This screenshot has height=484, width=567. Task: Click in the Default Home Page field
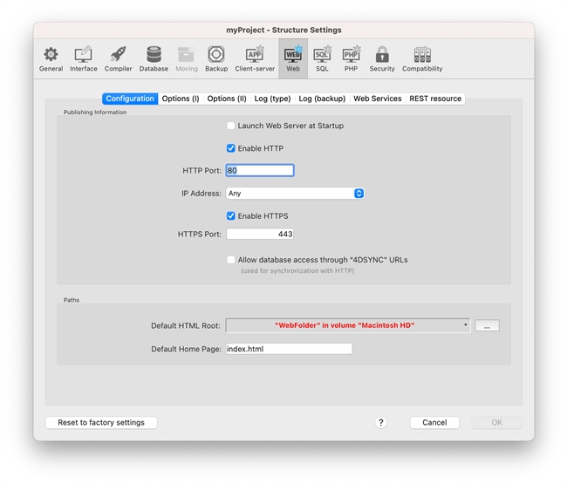(x=289, y=349)
